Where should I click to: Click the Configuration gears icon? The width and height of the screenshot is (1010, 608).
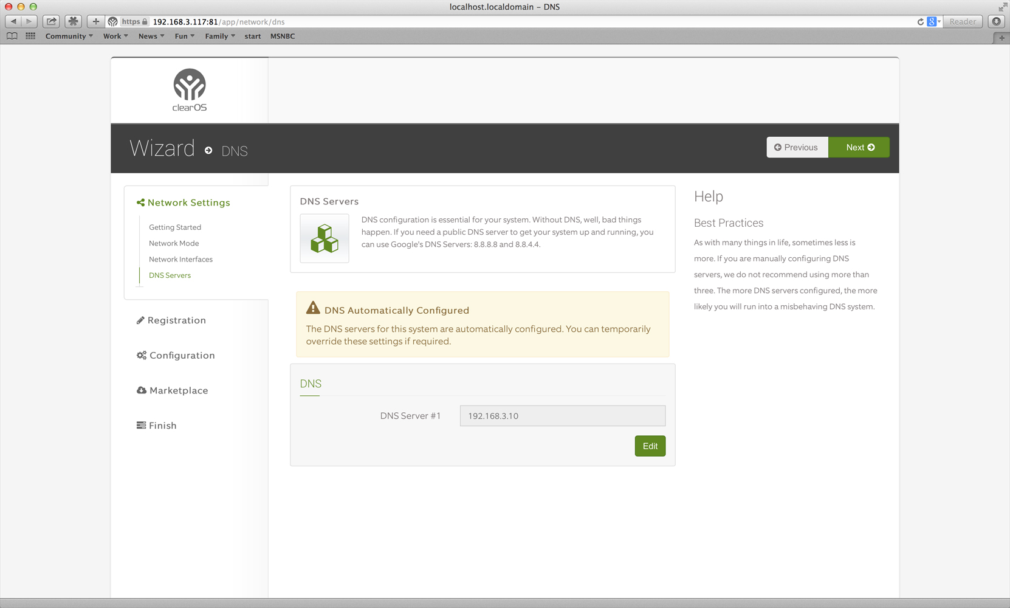point(142,355)
